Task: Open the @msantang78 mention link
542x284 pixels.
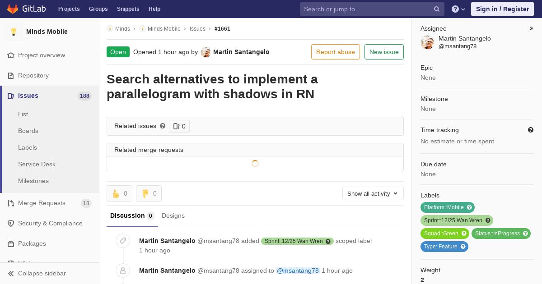Action: (298, 270)
